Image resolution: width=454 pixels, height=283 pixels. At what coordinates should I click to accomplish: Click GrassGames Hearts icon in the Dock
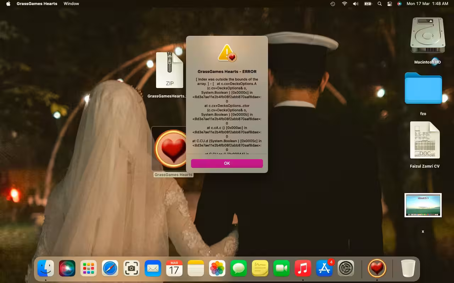(x=377, y=268)
